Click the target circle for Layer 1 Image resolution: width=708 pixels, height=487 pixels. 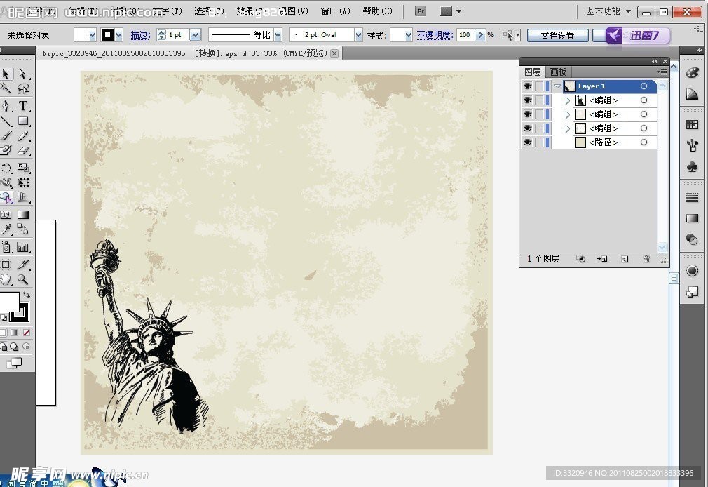[644, 86]
